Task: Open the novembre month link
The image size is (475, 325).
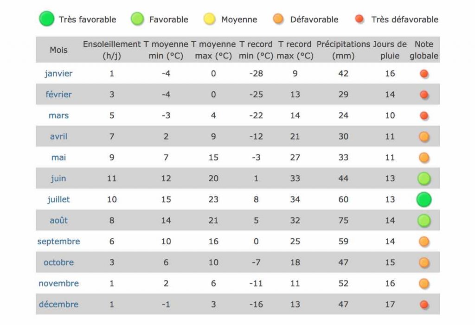Action: [58, 283]
